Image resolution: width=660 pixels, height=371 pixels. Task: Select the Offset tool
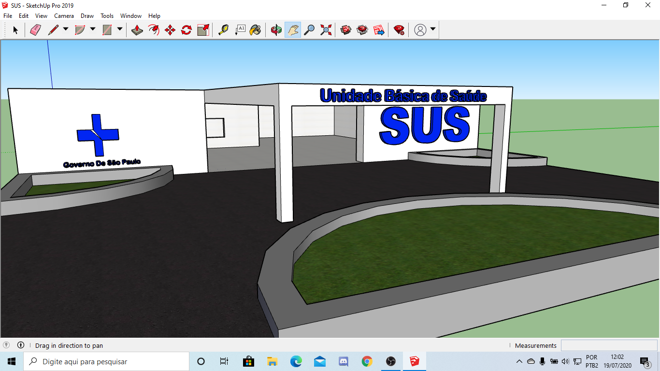coord(154,30)
